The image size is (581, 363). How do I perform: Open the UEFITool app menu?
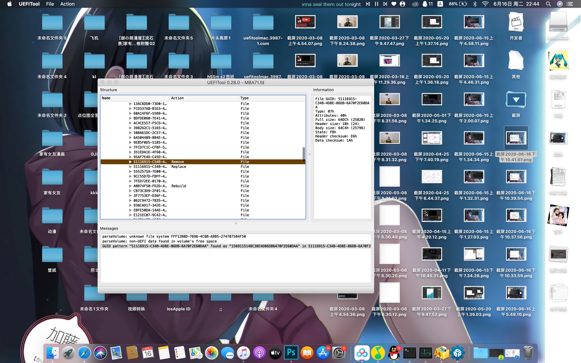[x=29, y=4]
